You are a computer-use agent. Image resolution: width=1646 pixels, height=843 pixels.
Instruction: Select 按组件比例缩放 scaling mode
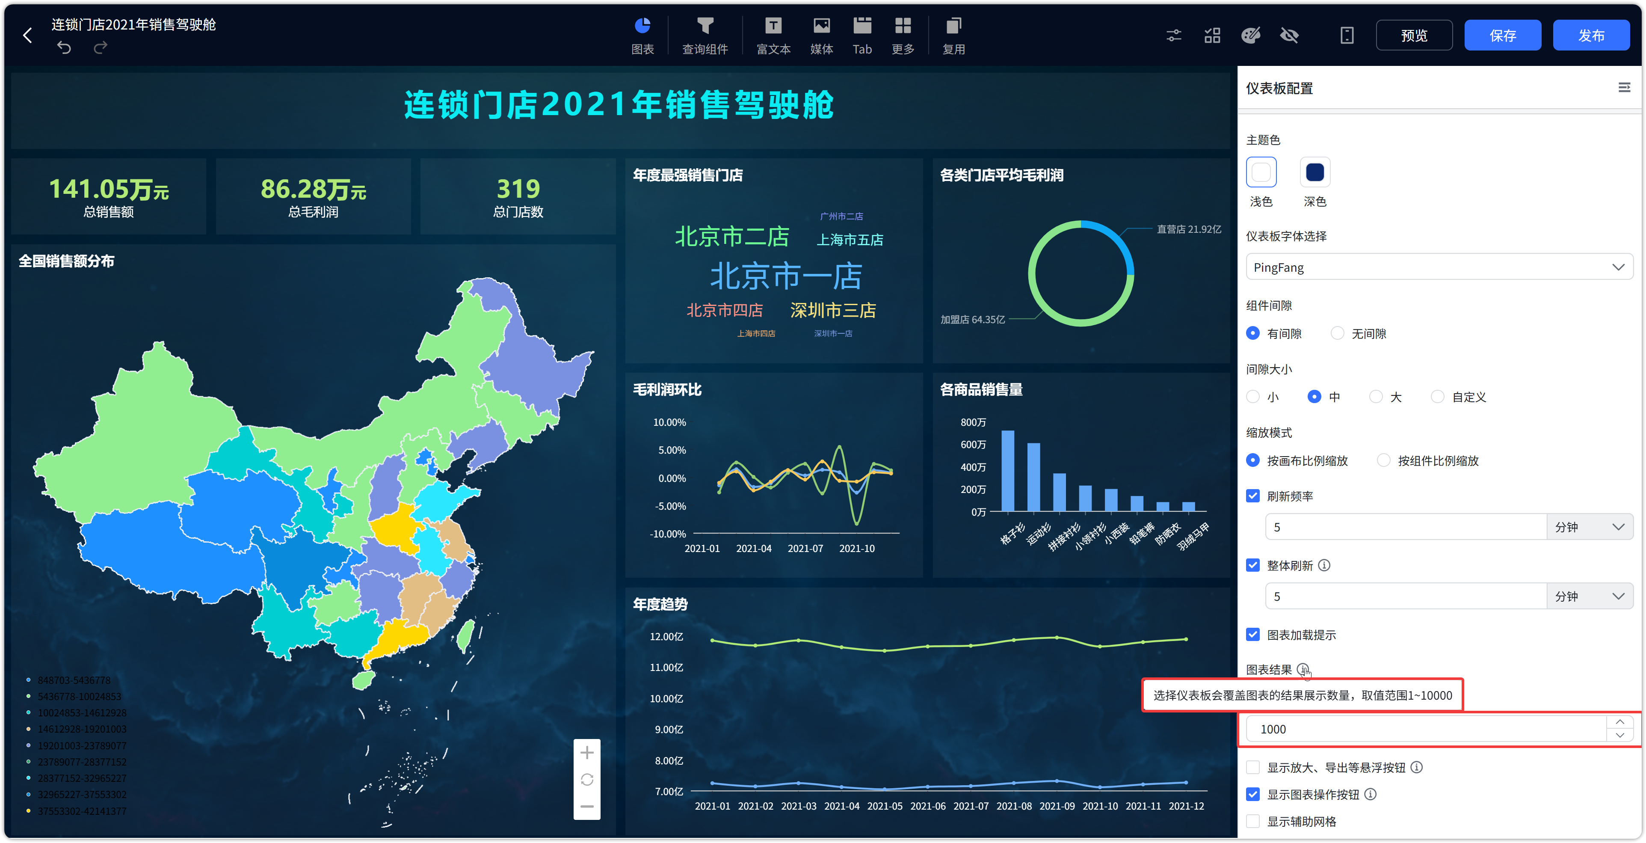[x=1383, y=460]
